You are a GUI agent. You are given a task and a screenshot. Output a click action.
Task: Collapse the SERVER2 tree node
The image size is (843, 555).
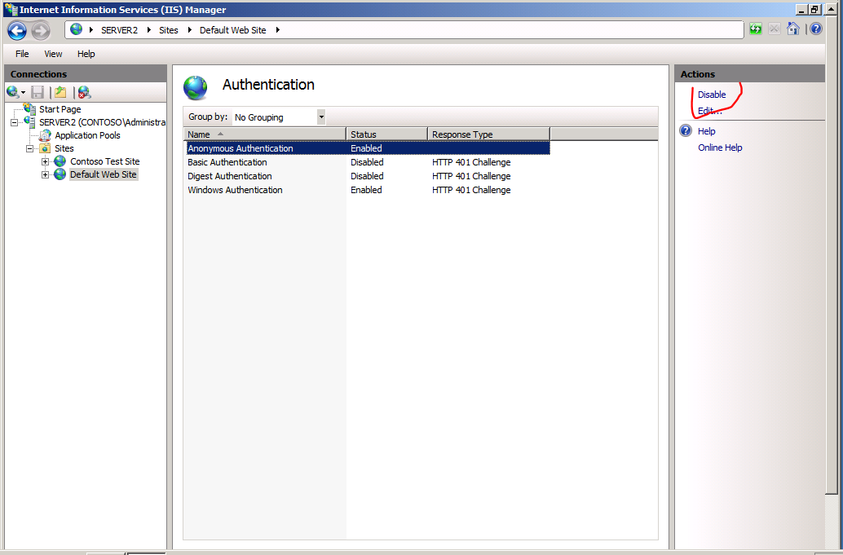[x=14, y=122]
